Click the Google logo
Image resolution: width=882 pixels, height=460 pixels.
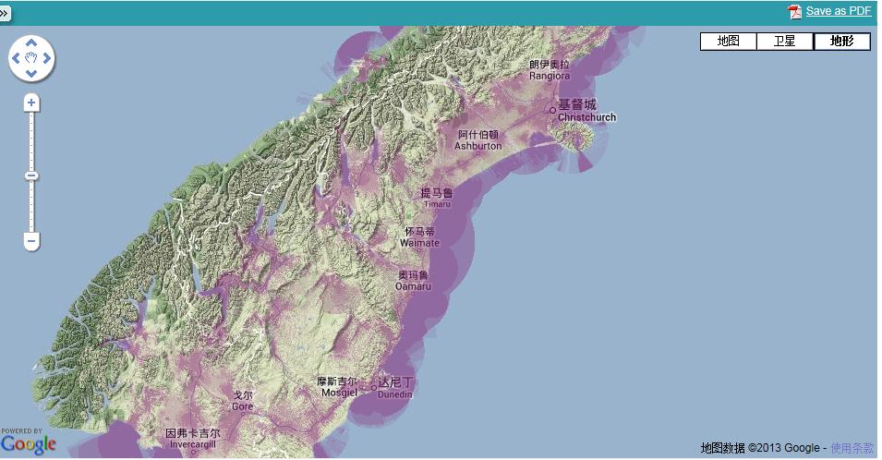(29, 444)
